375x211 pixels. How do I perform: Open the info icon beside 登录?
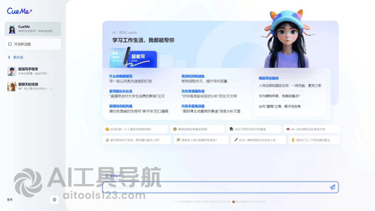(54, 200)
